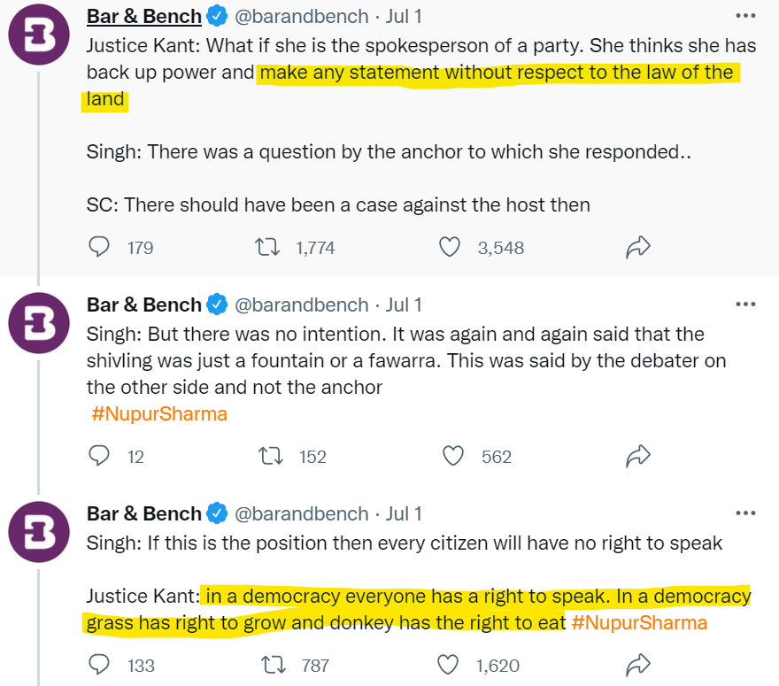779x686 pixels.
Task: Open more options on first tweet
Action: (745, 17)
